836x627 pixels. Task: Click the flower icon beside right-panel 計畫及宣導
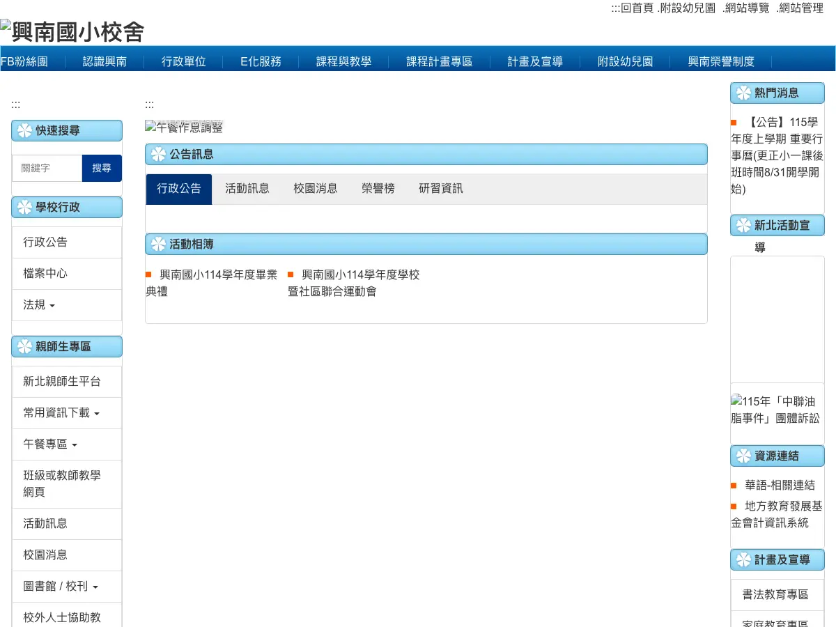[743, 559]
